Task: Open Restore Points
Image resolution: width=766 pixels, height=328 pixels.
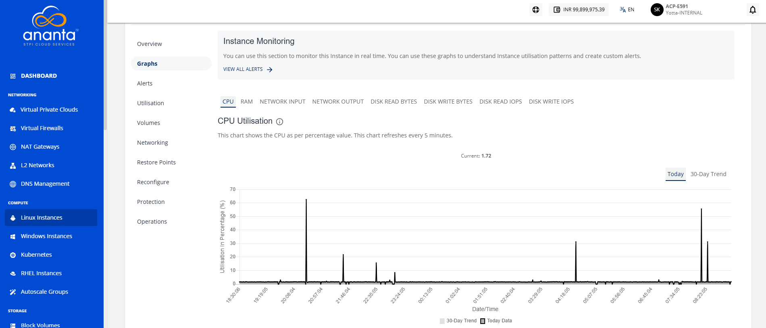Action: click(156, 162)
